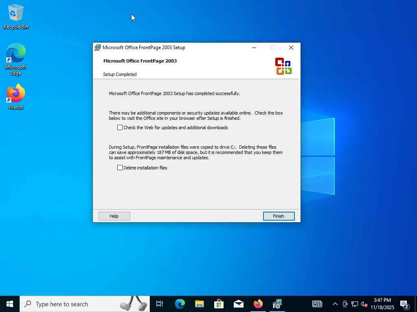417x312 pixels.
Task: Open the clock showing 3:47 PM
Action: (382, 304)
